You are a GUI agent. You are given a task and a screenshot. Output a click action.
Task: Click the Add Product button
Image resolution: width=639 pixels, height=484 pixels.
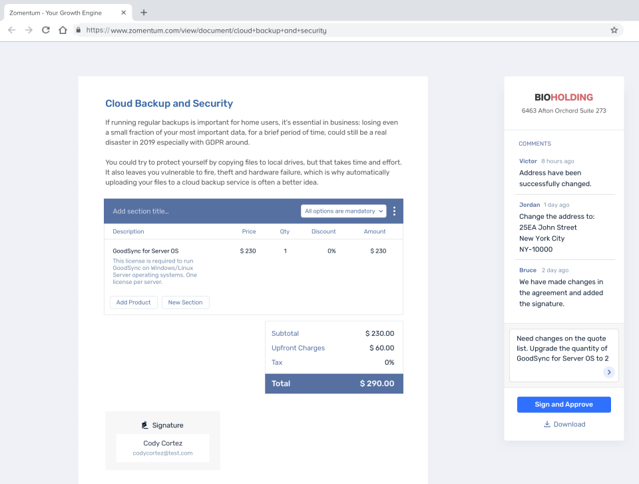(x=134, y=302)
